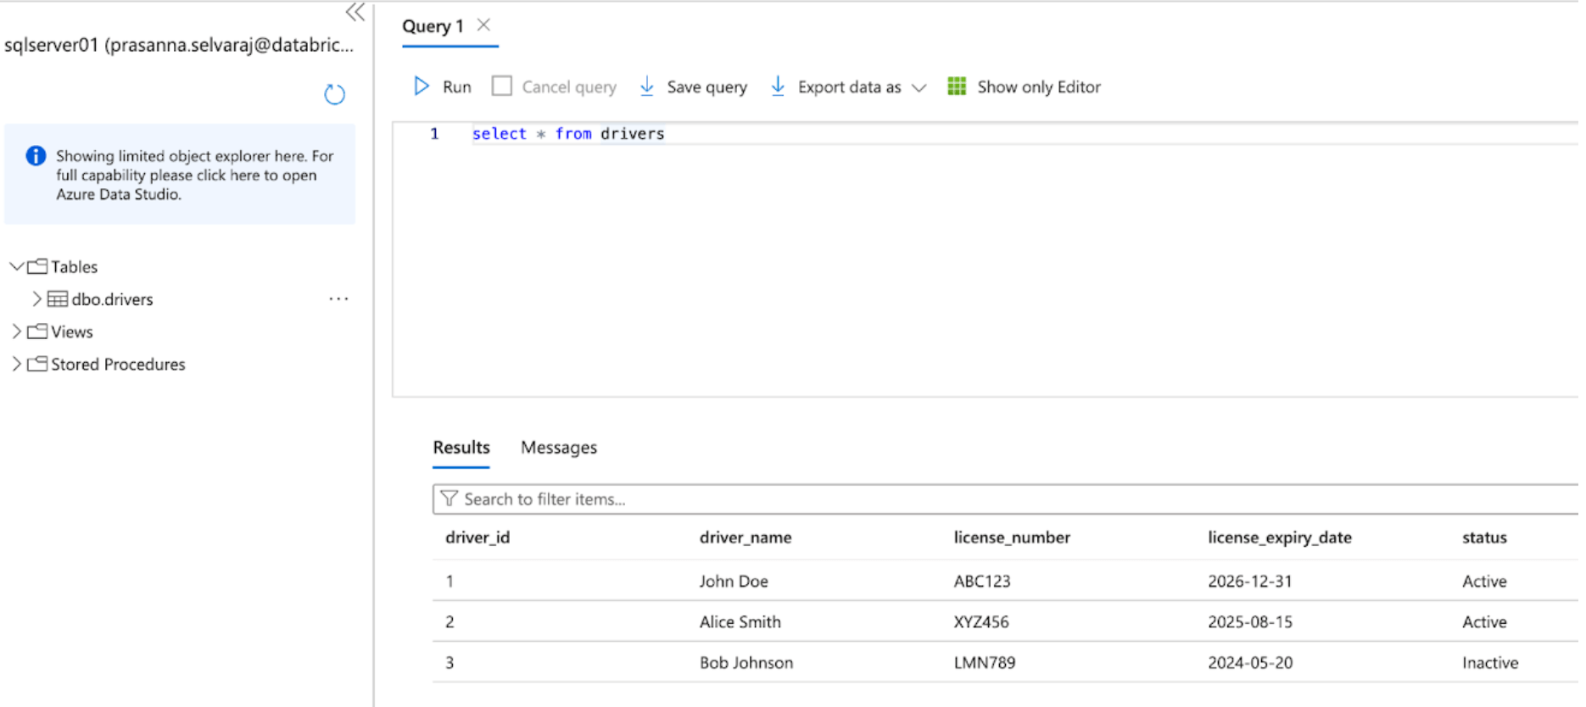This screenshot has width=1586, height=707.
Task: Click driver_id 2 cell for Alice Smith
Action: (450, 622)
